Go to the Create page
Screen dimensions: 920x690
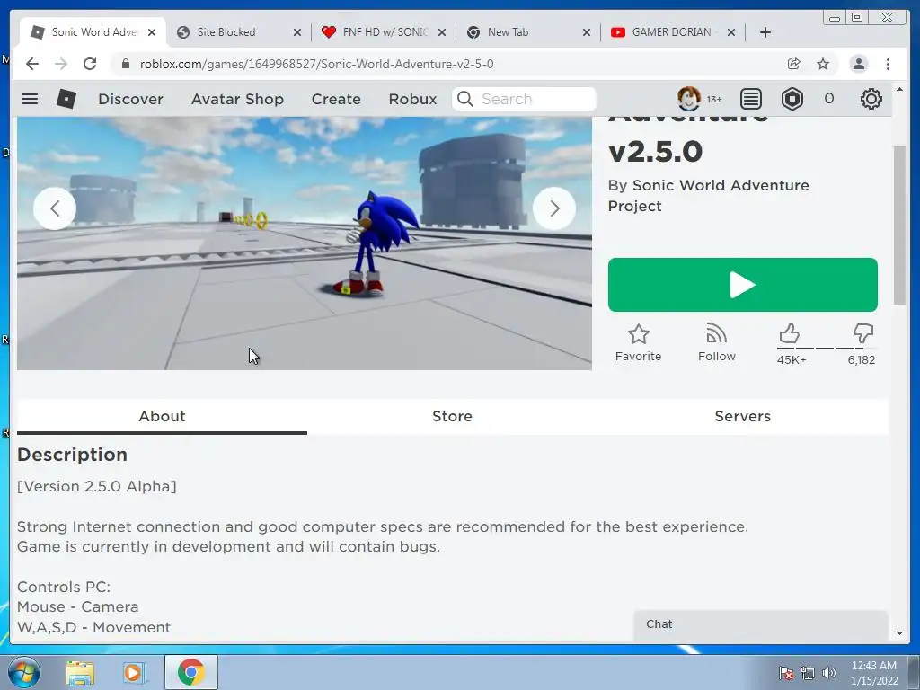click(336, 99)
